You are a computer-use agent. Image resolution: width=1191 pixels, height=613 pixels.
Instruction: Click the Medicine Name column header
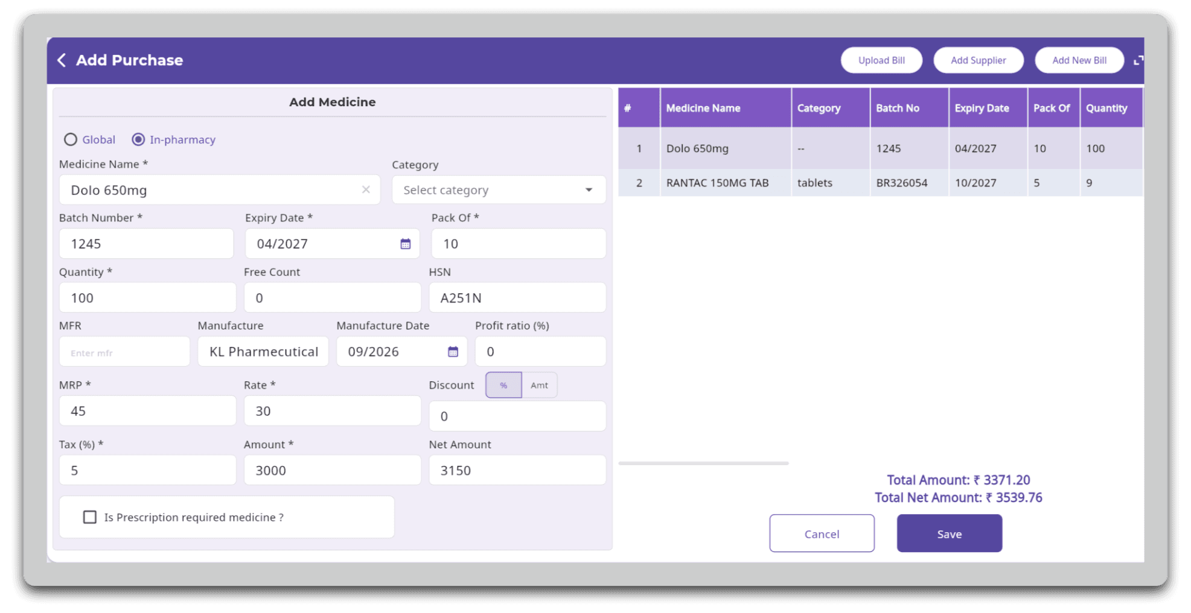pos(726,108)
